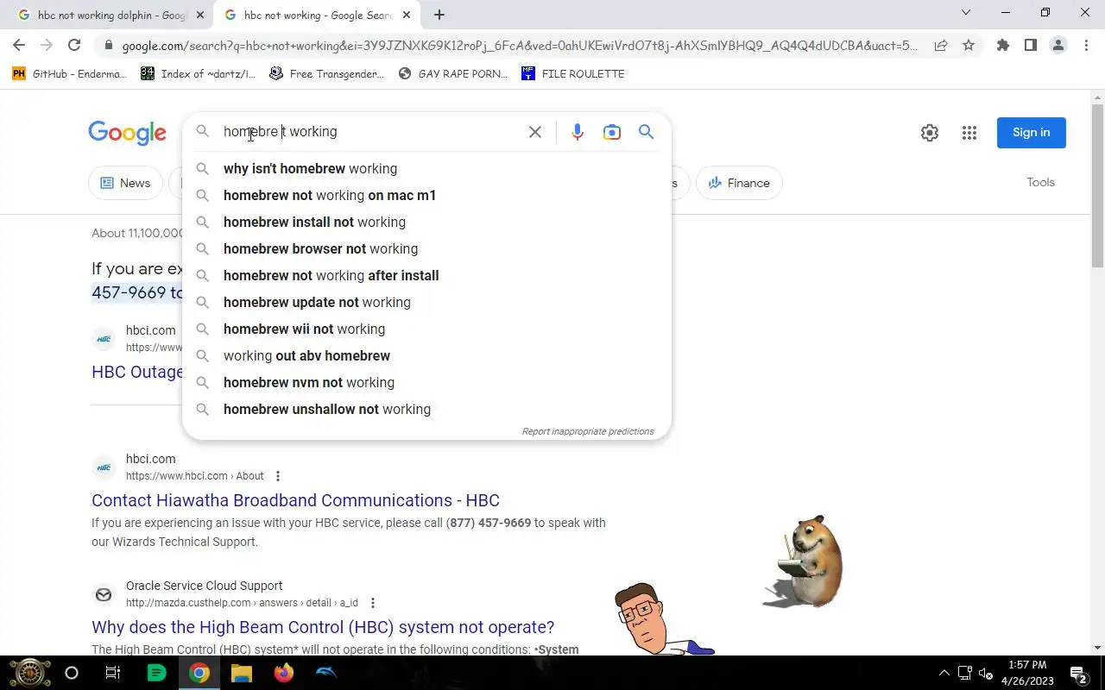This screenshot has height=690, width=1105.
Task: Open Chrome extensions puzzle icon
Action: (x=1002, y=46)
